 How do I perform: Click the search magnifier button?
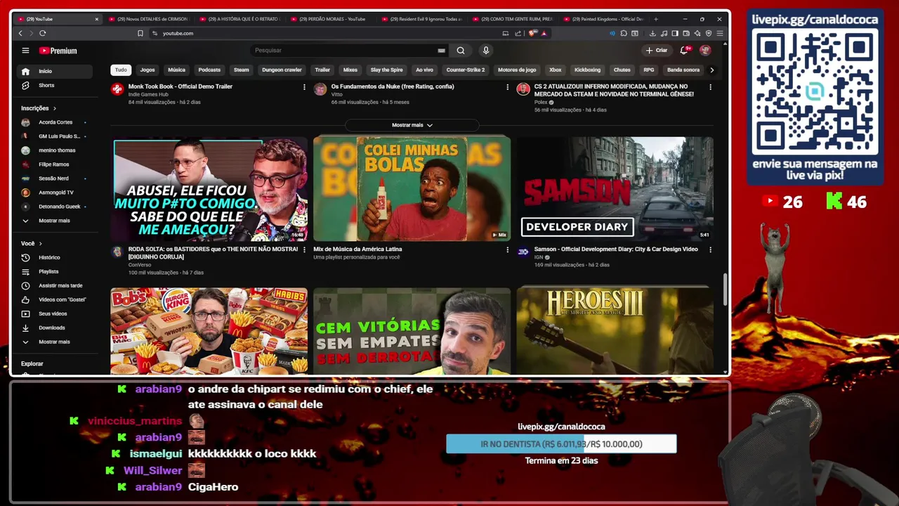(460, 51)
